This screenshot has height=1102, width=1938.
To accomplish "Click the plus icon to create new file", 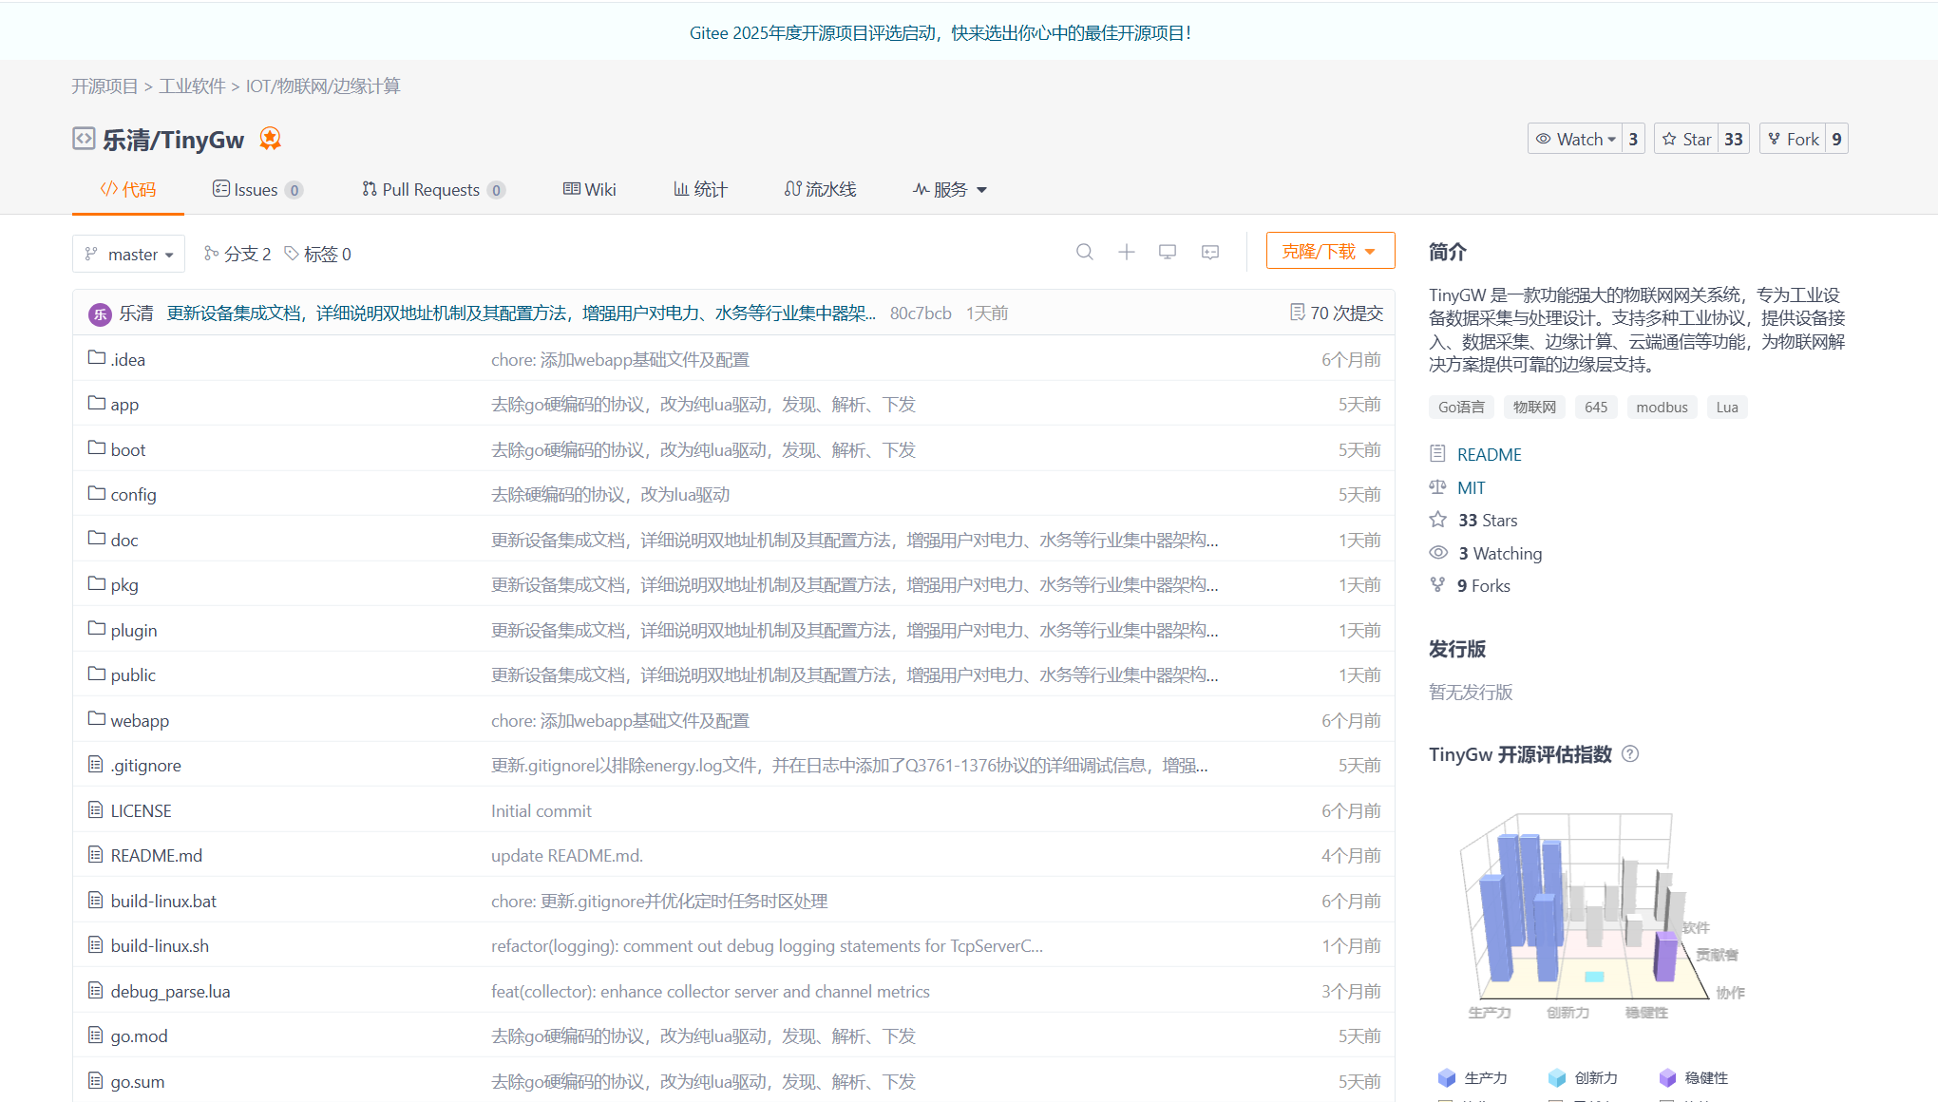I will pos(1127,252).
